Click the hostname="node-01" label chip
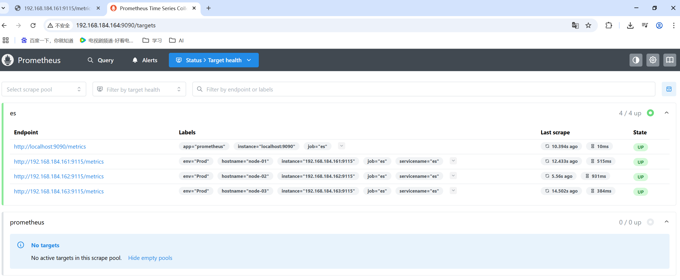 tap(245, 161)
